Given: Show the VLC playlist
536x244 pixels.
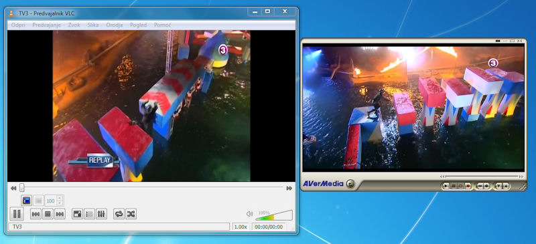Looking at the screenshot, I should (x=89, y=215).
